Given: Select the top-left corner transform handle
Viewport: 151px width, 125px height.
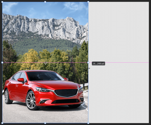Looking at the screenshot, I should (x=2, y=2).
